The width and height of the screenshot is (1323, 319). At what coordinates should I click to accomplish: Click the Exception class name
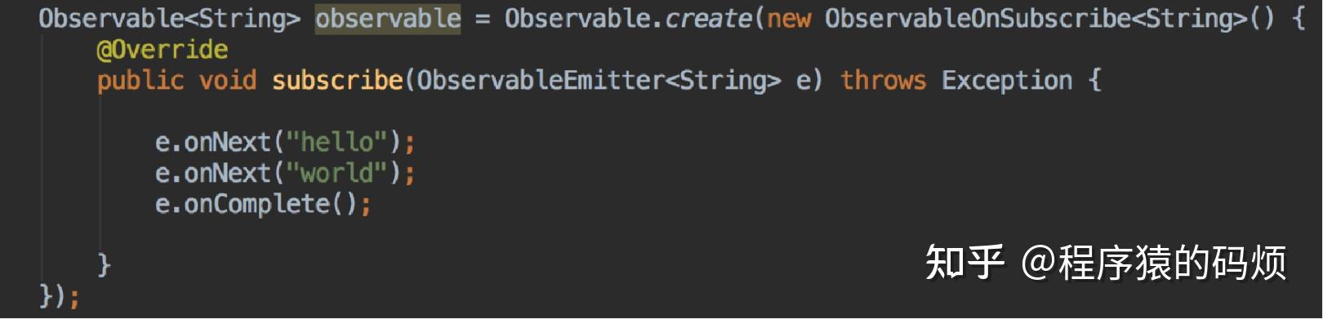pyautogui.click(x=1007, y=80)
